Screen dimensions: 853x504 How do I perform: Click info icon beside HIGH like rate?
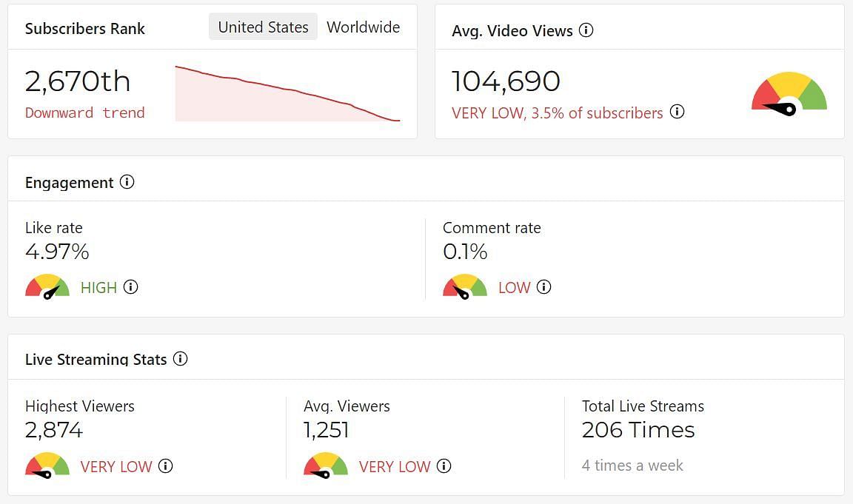click(x=131, y=287)
